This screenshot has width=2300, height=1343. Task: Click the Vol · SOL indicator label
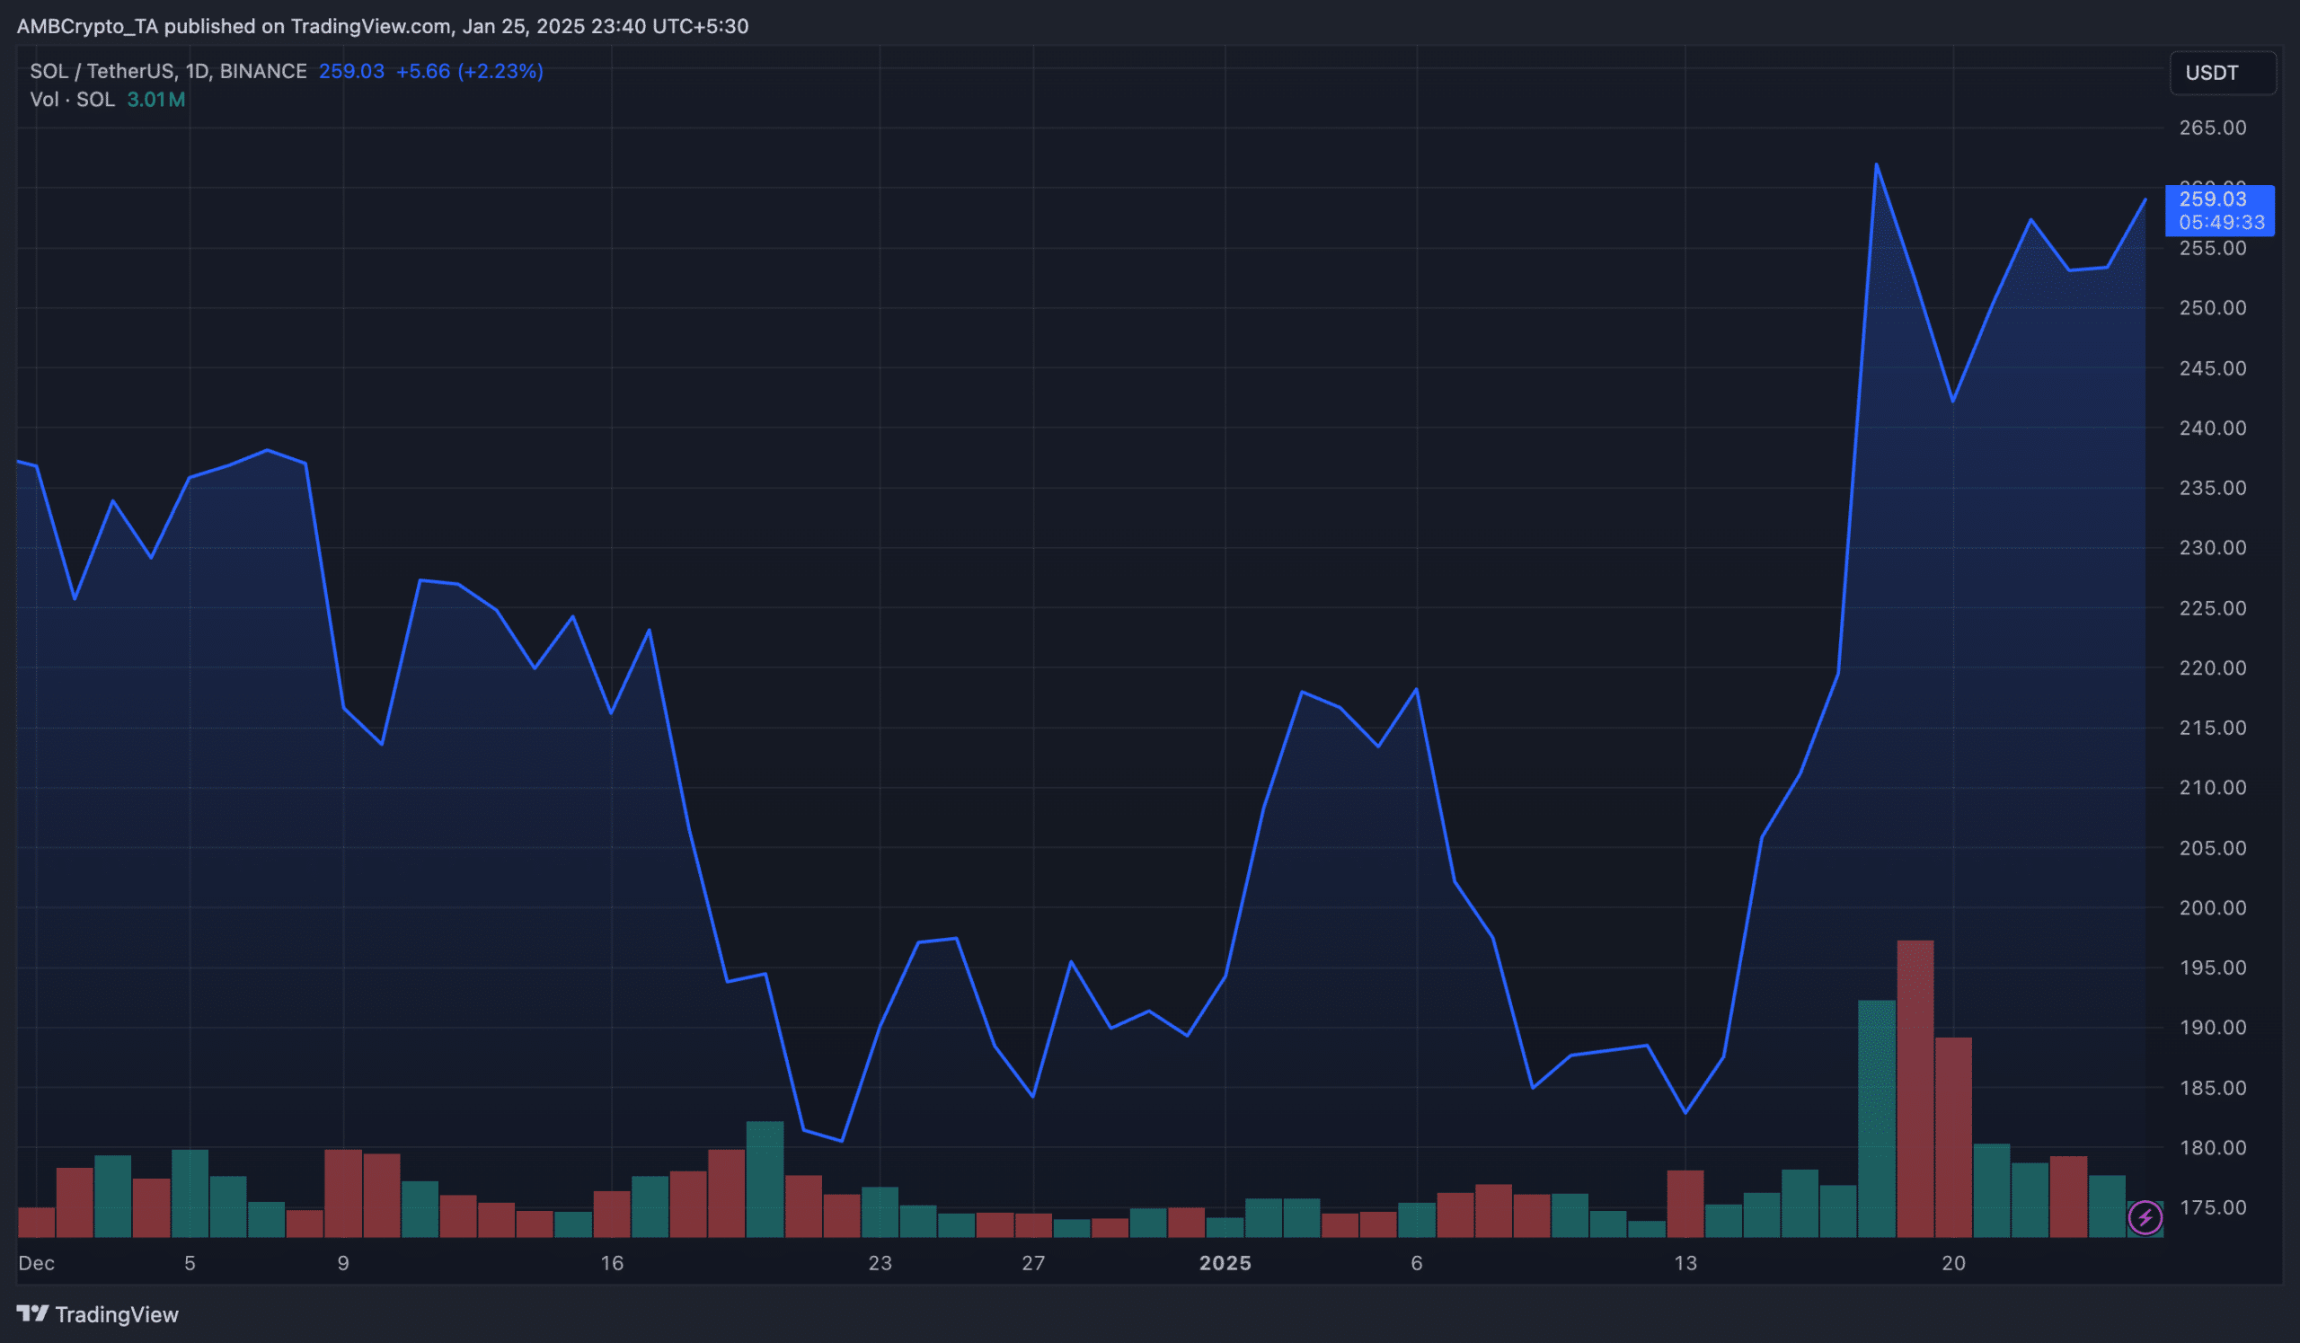pos(72,100)
